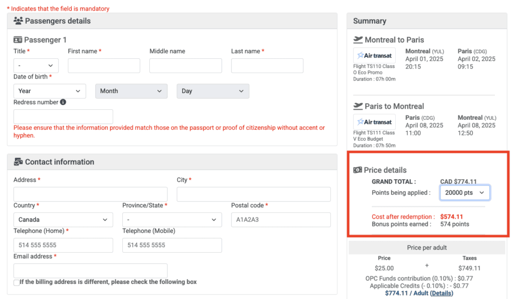Check the different billing address box
The height and width of the screenshot is (299, 515).
17,282
